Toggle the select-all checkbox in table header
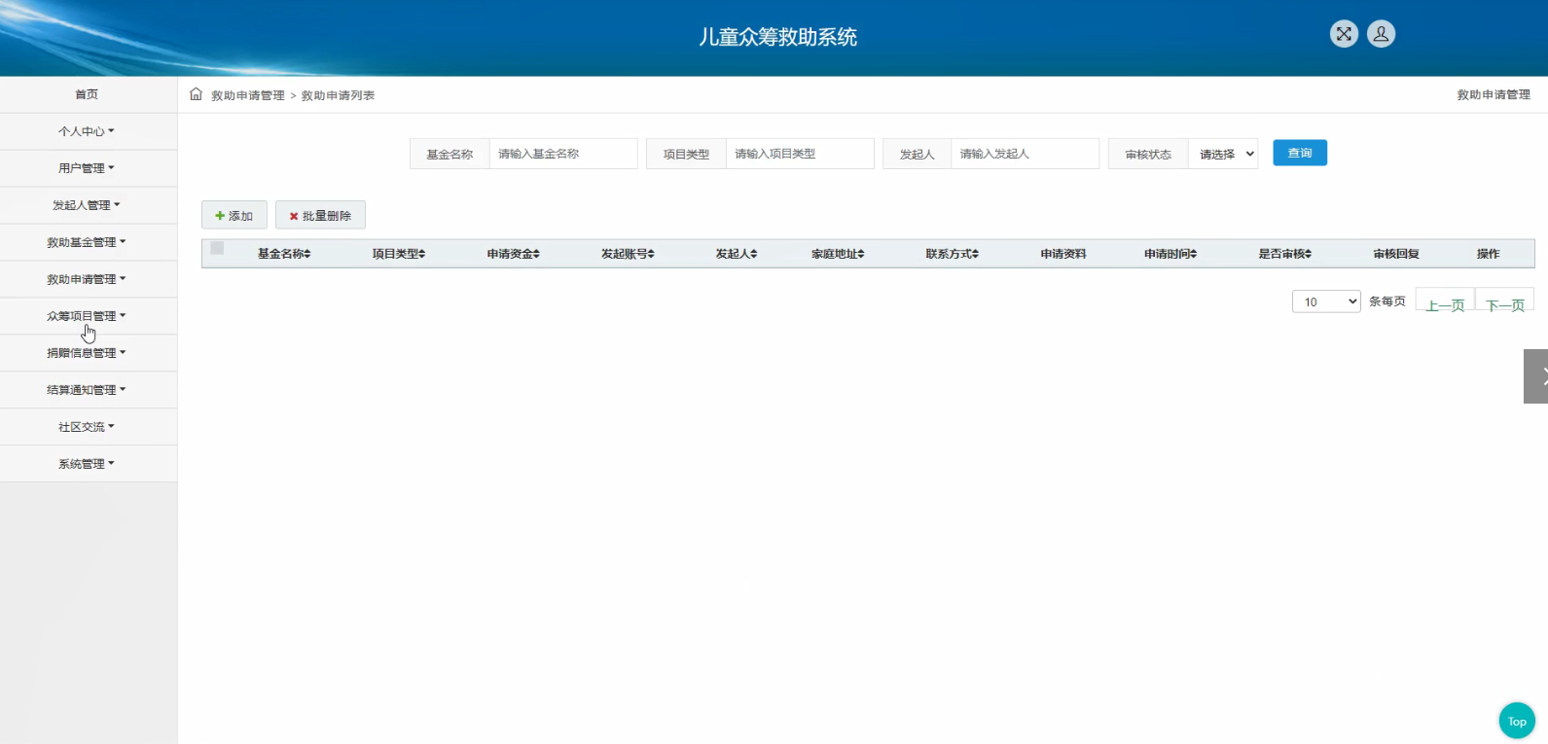 [x=217, y=248]
